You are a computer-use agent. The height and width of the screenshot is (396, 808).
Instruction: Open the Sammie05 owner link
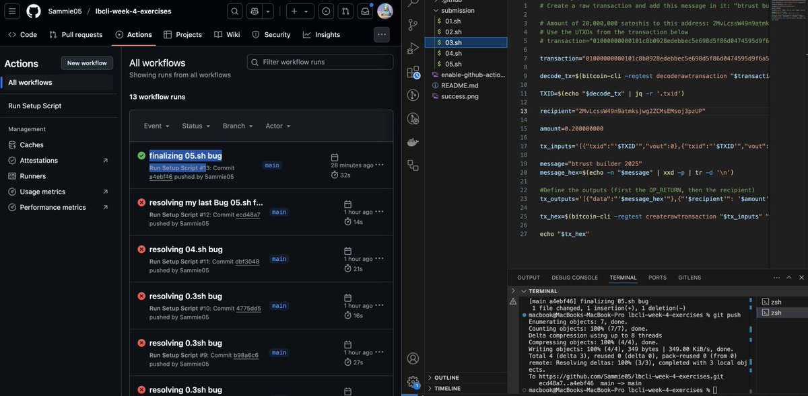click(65, 11)
